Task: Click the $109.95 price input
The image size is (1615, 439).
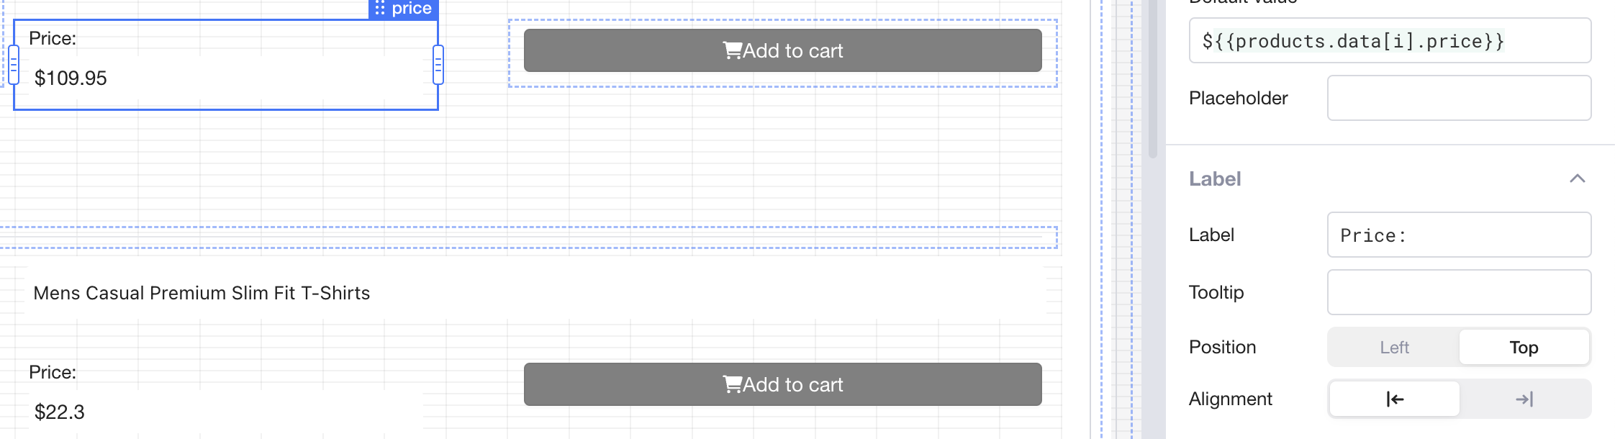Action: point(223,78)
